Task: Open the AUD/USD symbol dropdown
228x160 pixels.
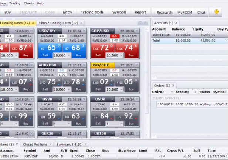Action: pos(59,65)
